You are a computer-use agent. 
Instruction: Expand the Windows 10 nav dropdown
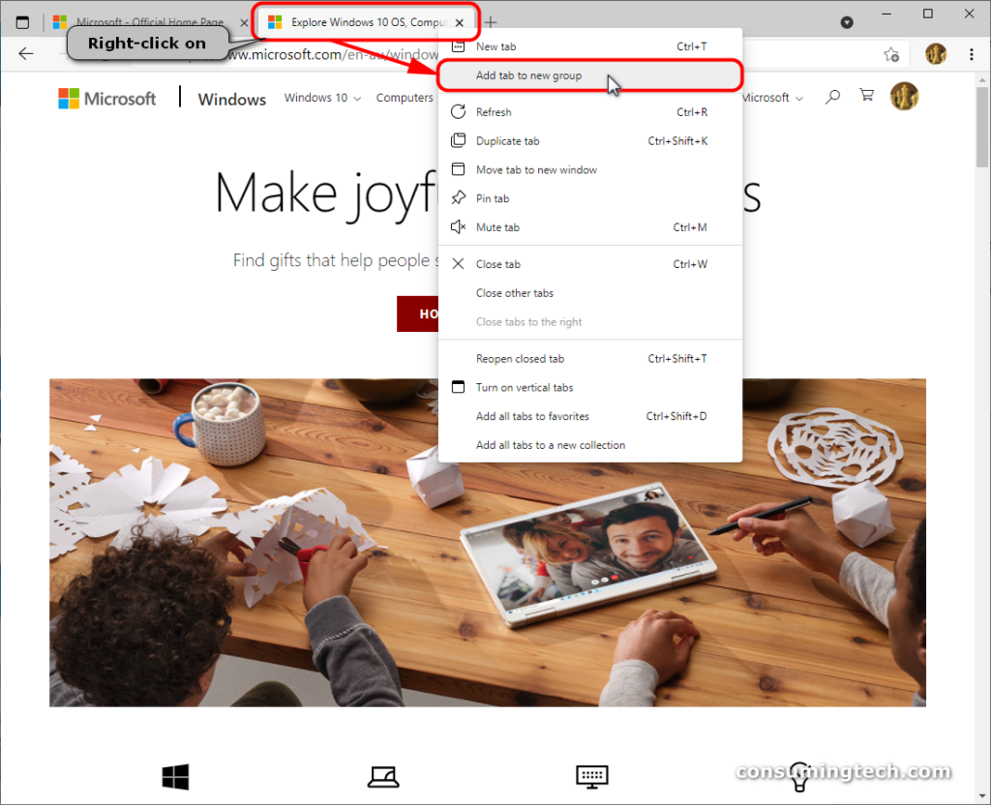coord(322,98)
